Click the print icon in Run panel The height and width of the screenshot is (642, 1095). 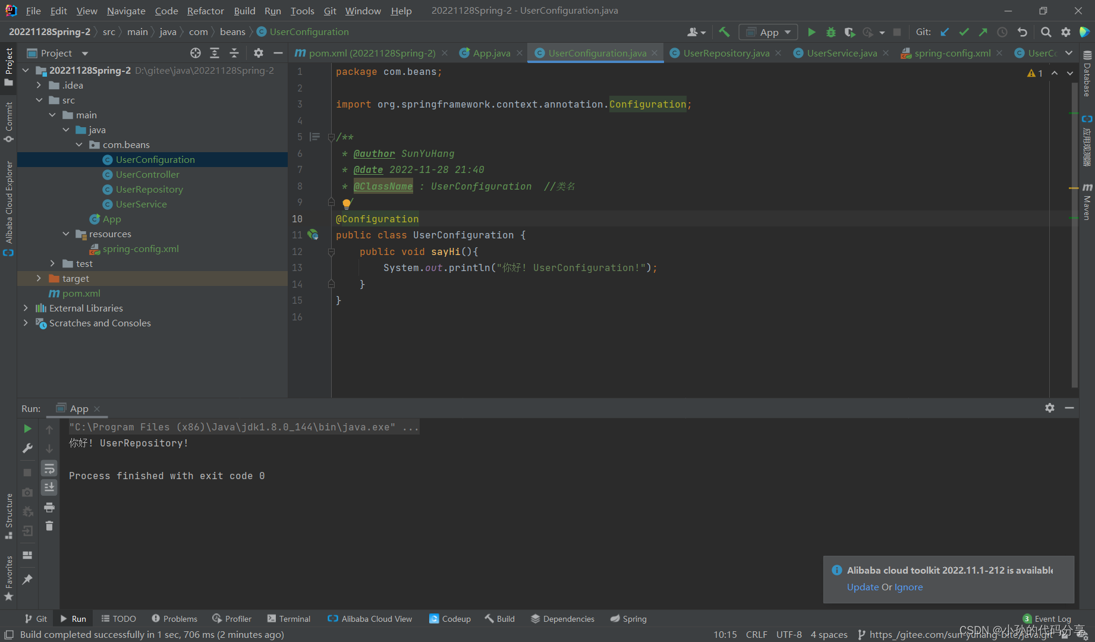pos(49,507)
